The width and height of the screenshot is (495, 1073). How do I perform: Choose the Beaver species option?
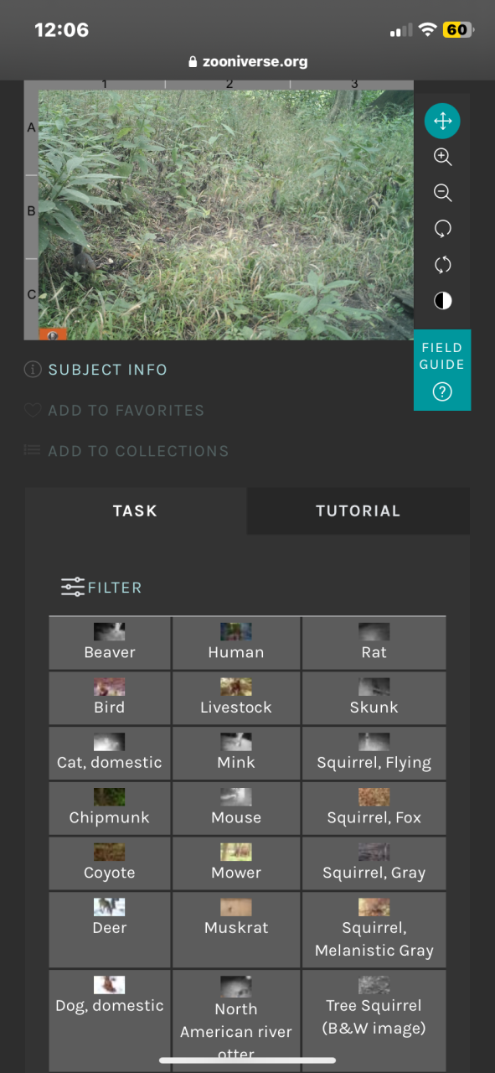click(110, 643)
